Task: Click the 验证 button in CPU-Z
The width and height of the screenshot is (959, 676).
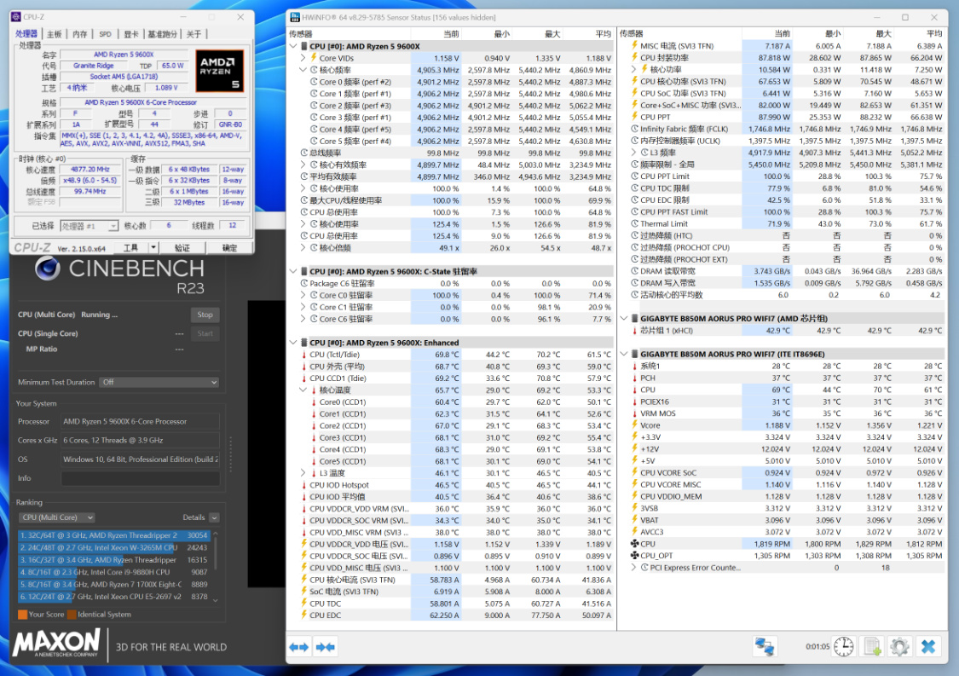Action: click(x=182, y=247)
